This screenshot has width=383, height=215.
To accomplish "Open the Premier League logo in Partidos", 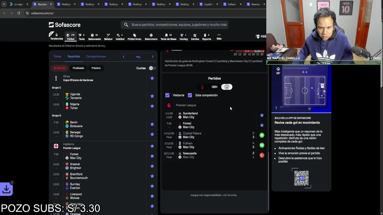I will [x=169, y=105].
